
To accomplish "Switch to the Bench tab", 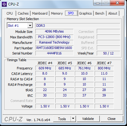I will (100, 13).
